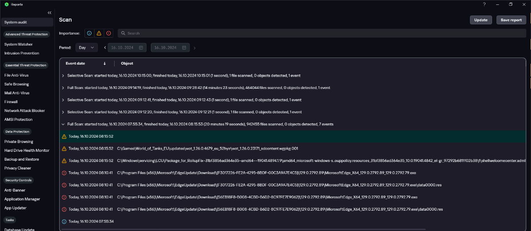The height and width of the screenshot is (231, 531).
Task: Expand the Selective Scan 10:15:00 row
Action: click(x=63, y=76)
